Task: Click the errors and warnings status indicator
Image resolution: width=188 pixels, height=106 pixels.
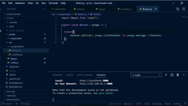Action: pos(26,104)
